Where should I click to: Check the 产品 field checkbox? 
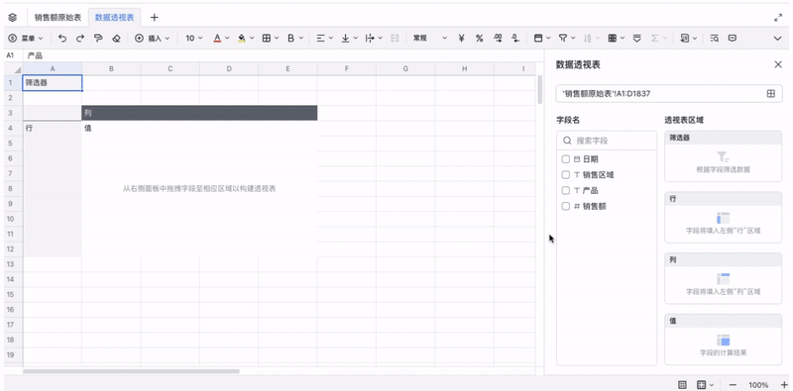[565, 190]
